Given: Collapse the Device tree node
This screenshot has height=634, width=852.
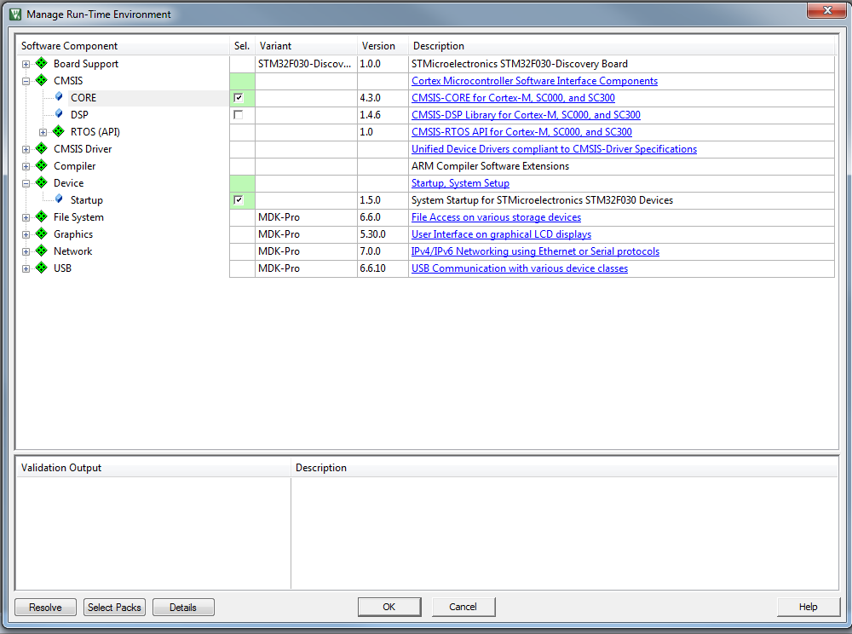Looking at the screenshot, I should click(x=26, y=183).
